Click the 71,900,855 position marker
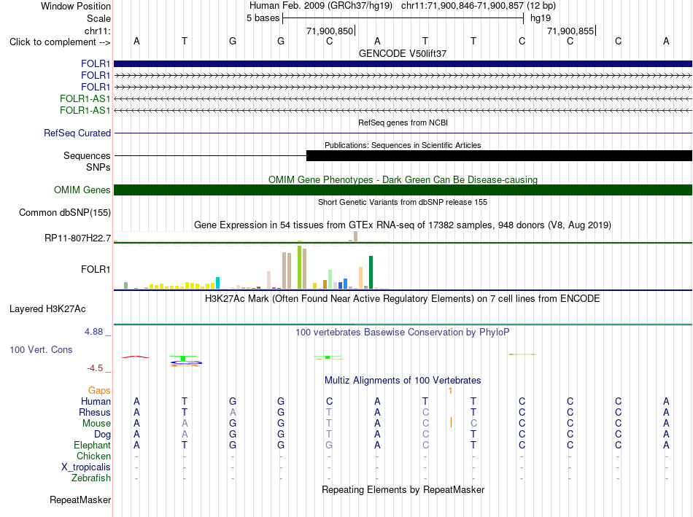Screen dimensions: 693x517 coord(571,31)
